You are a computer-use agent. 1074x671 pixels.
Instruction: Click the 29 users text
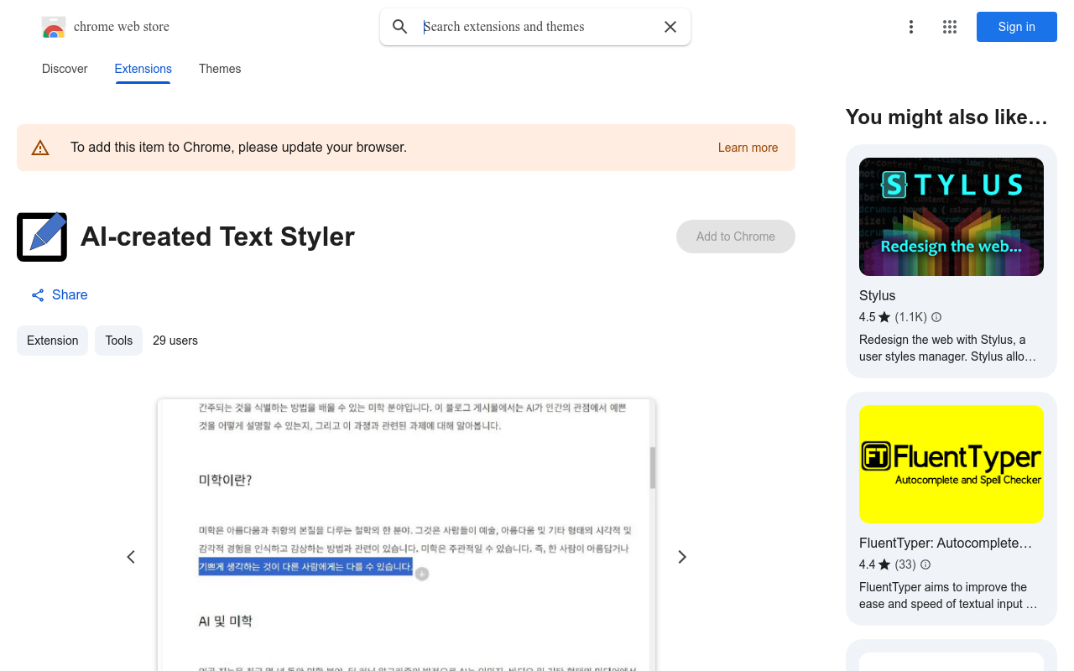175,341
